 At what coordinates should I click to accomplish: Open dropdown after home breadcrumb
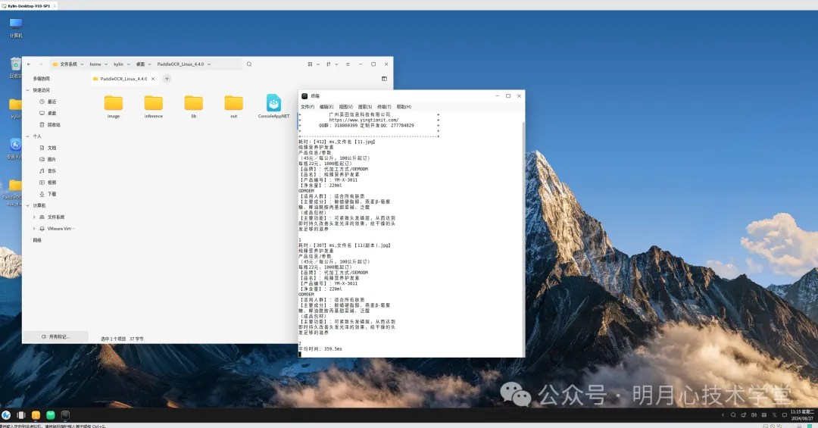(106, 64)
